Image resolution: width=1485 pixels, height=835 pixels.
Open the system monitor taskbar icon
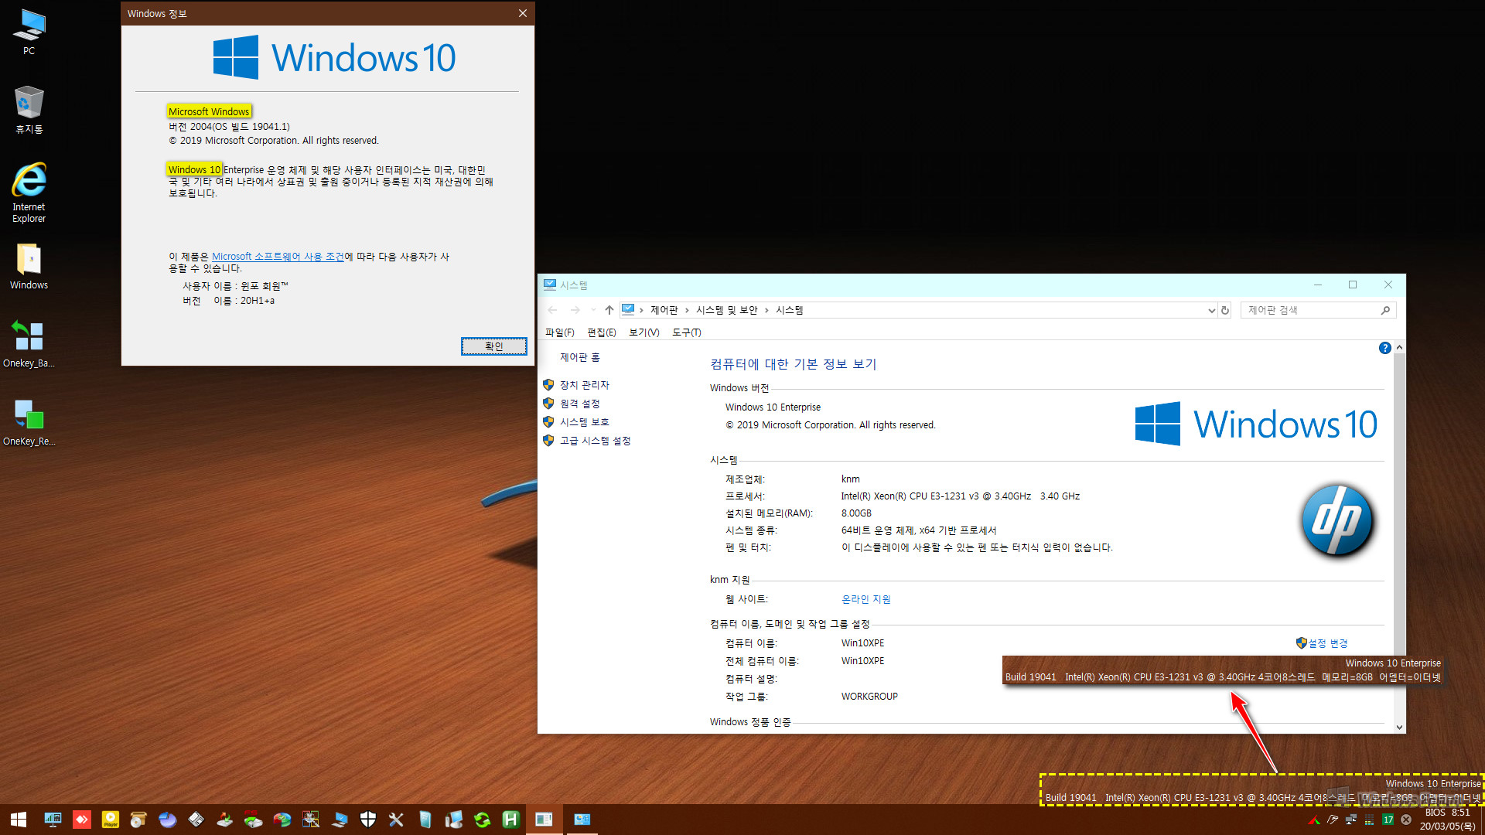pos(53,820)
